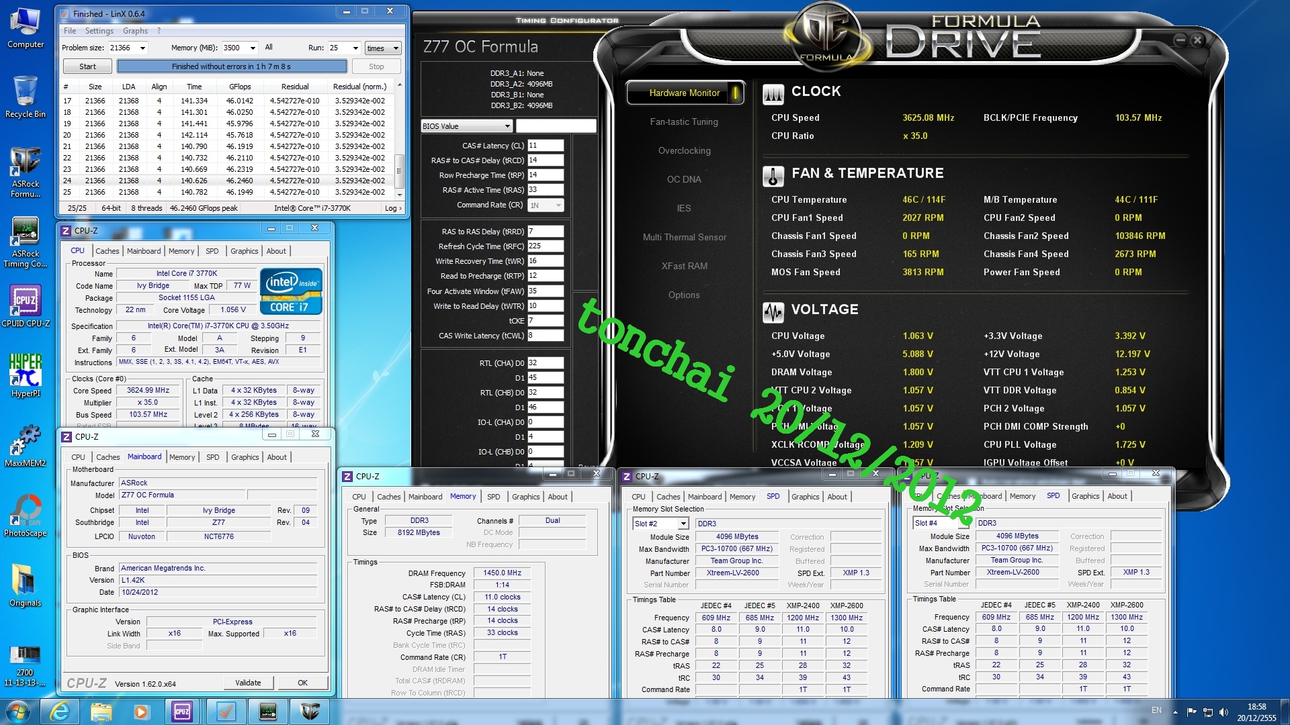Click the LinX checkmark taskbar icon

(x=225, y=712)
